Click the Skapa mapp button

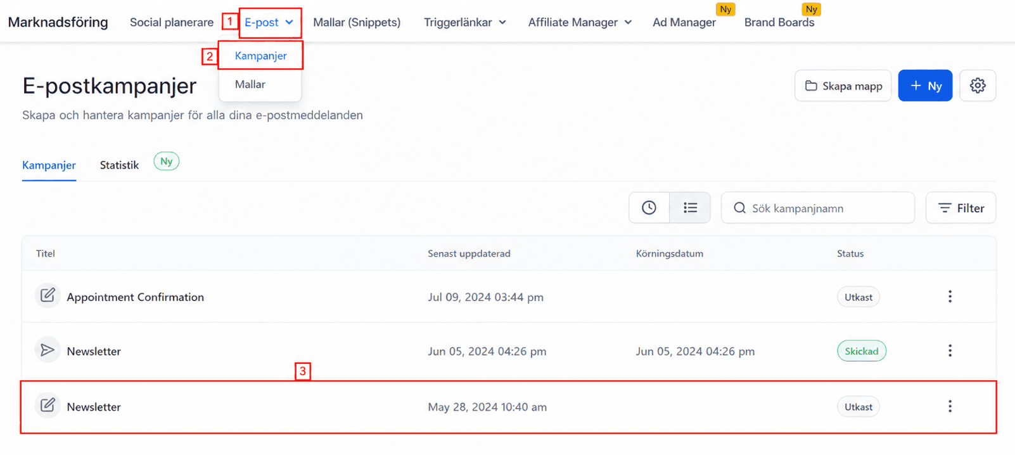tap(843, 86)
